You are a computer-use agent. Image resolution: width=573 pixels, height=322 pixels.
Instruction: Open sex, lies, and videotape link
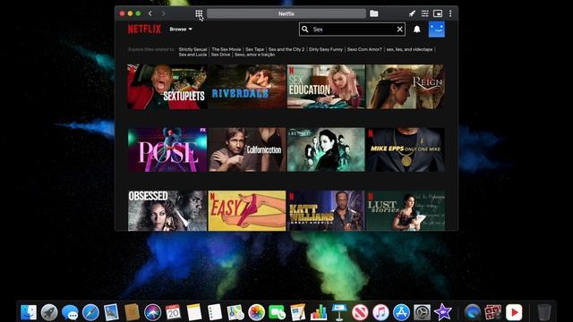pyautogui.click(x=409, y=49)
